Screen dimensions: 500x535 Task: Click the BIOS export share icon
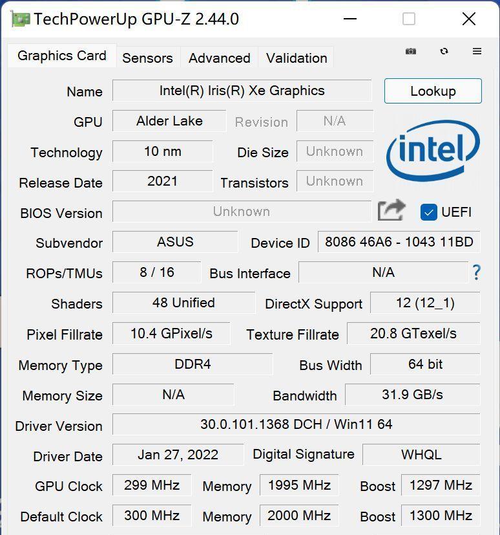[x=391, y=210]
